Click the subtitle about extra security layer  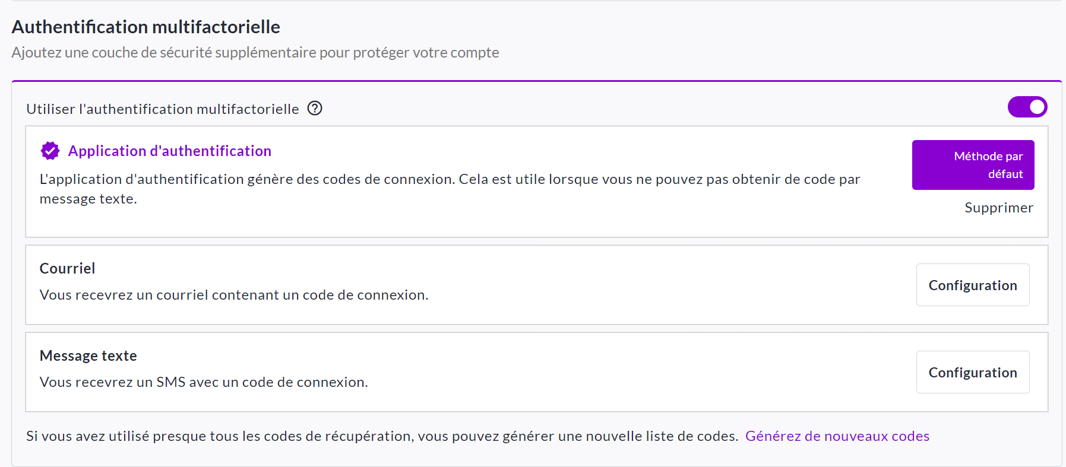[255, 52]
